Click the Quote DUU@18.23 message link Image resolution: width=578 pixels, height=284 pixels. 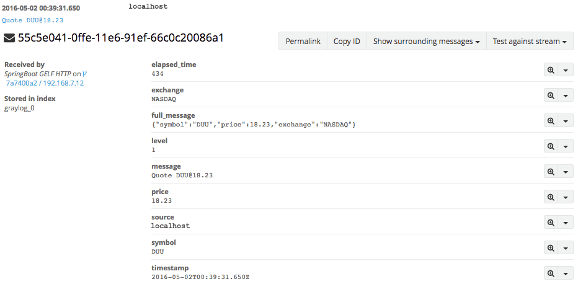[32, 20]
